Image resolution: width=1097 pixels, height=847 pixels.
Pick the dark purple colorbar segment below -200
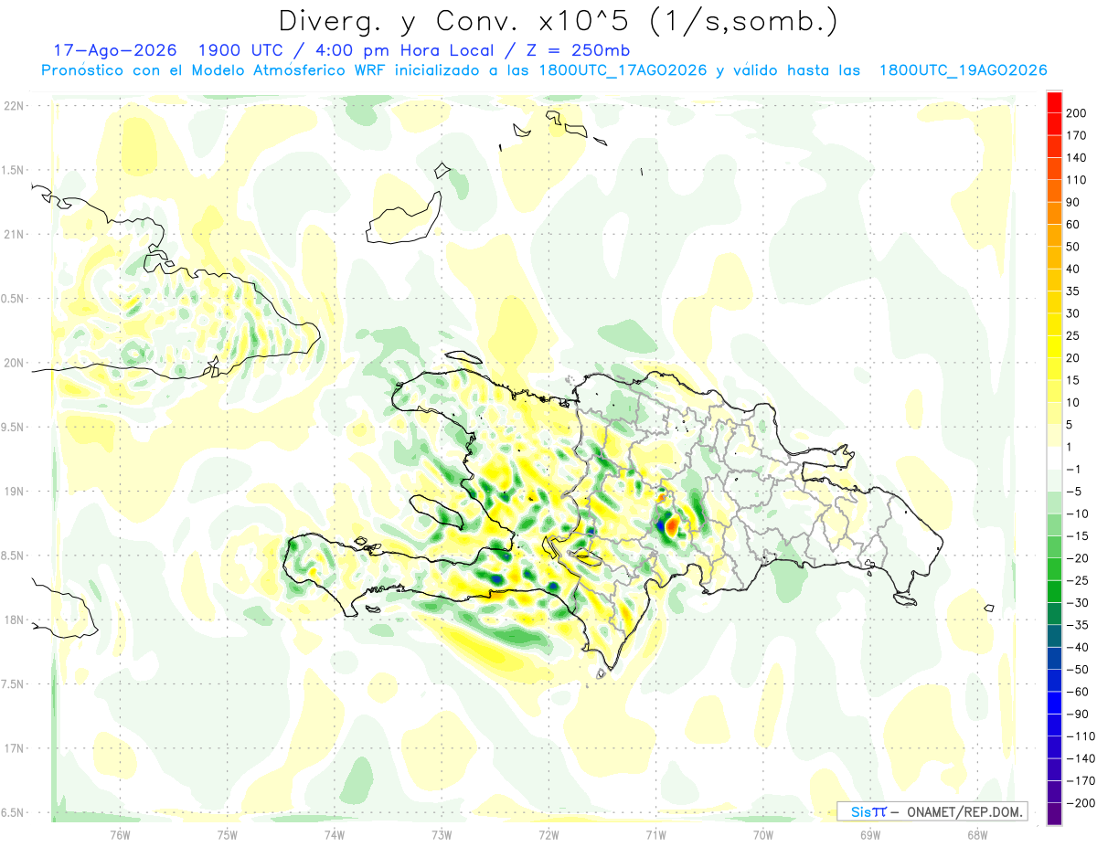tap(1055, 814)
